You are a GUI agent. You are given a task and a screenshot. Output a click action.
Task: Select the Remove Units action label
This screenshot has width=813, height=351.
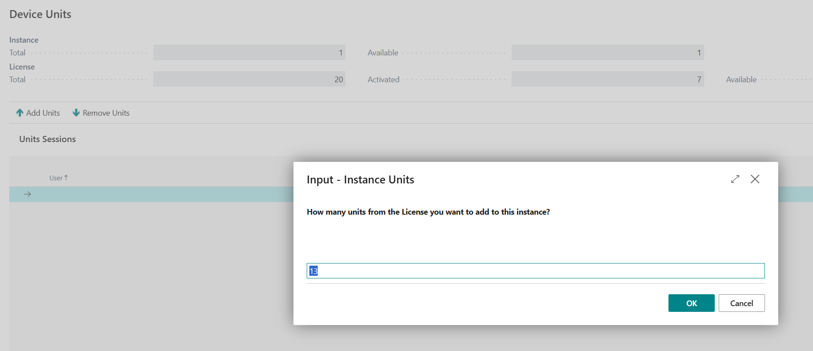point(106,113)
